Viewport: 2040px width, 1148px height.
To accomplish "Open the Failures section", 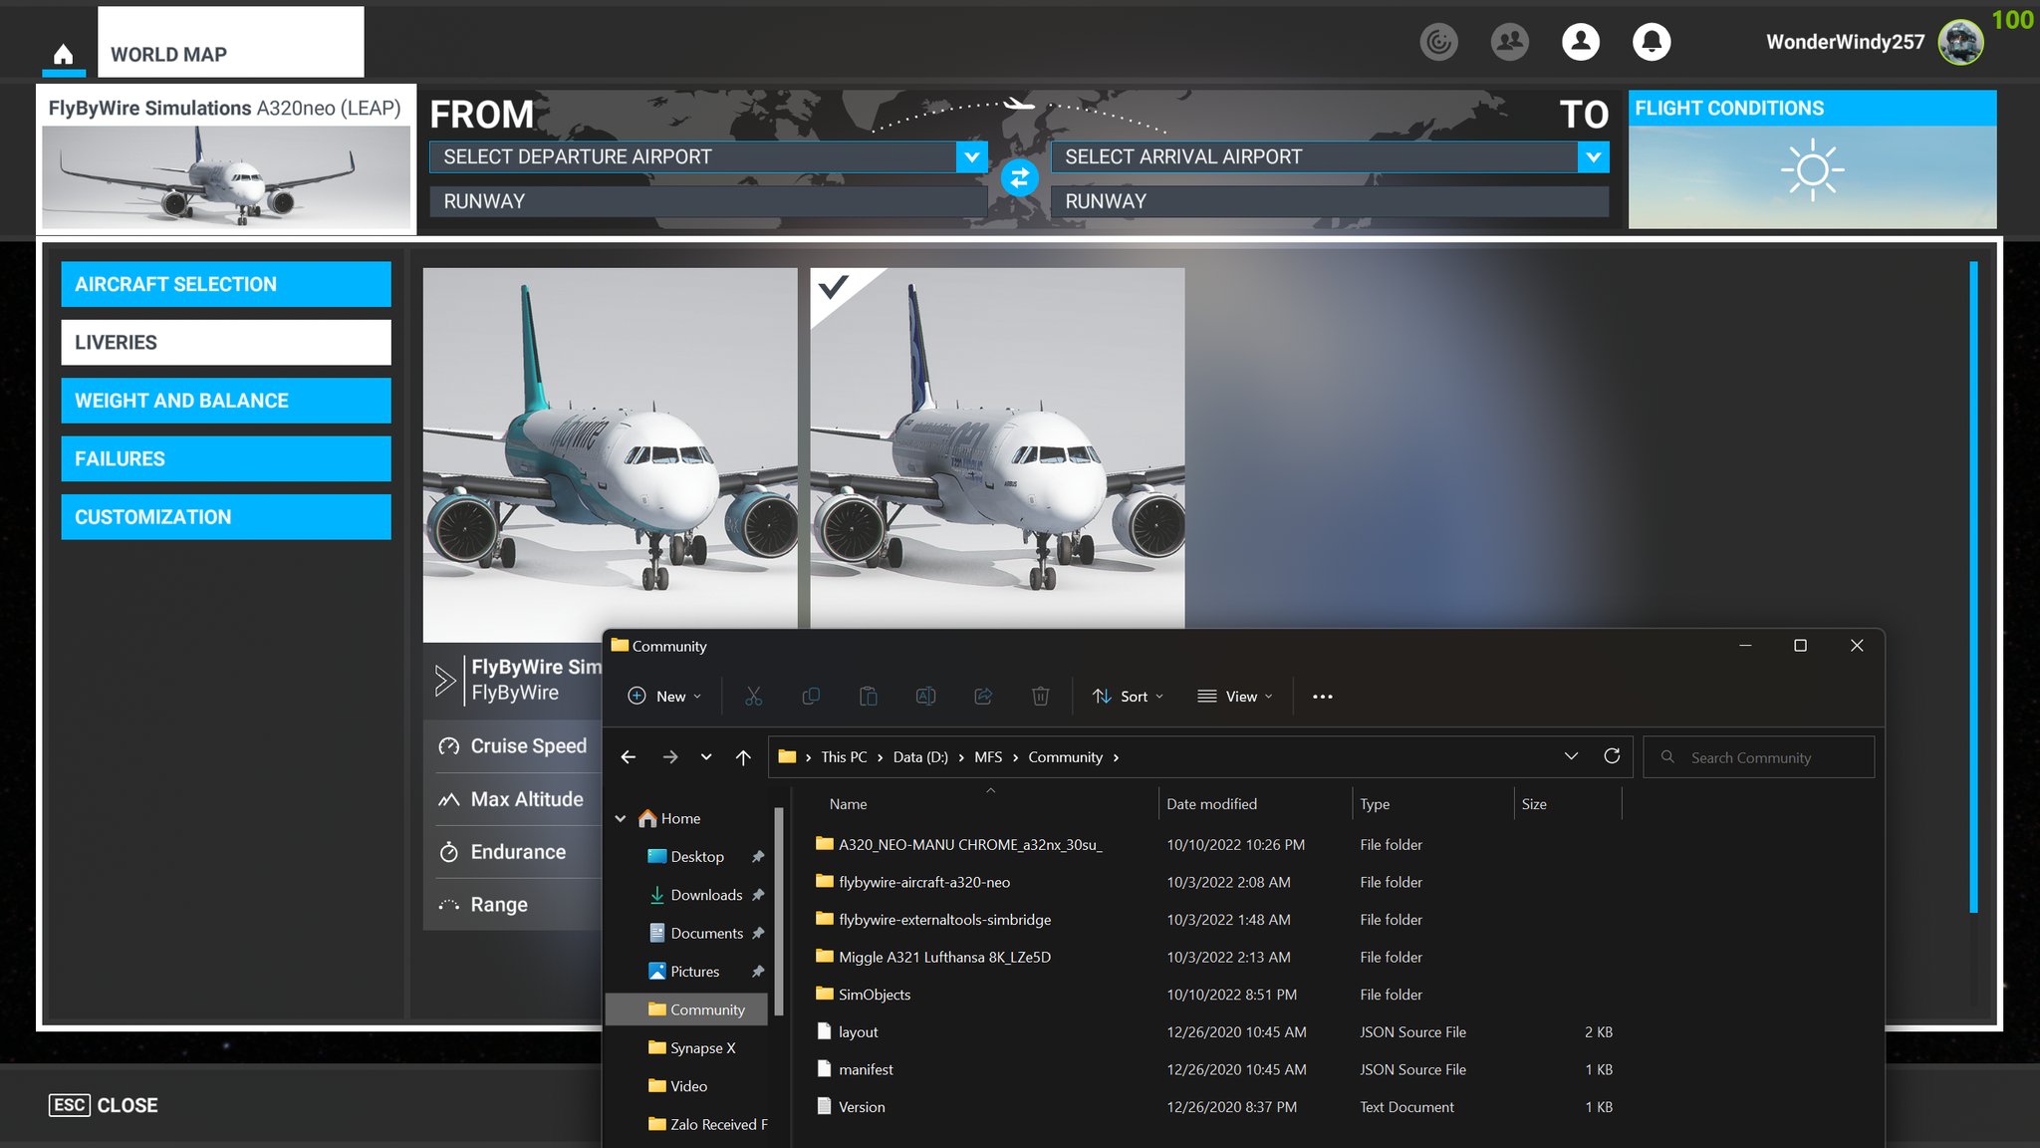I will (226, 459).
